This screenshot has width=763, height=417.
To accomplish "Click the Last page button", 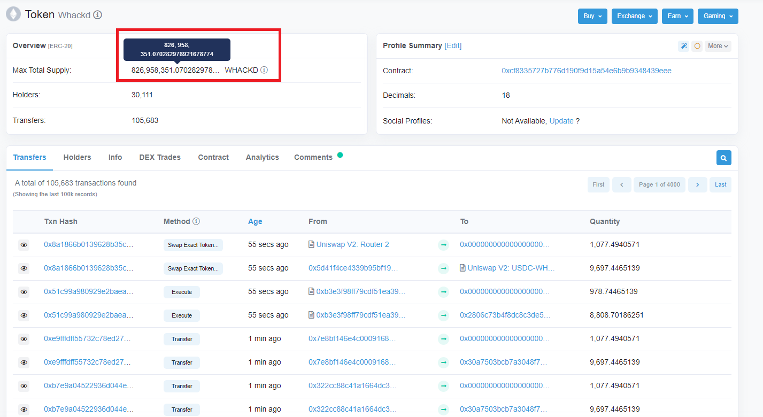I will click(721, 184).
